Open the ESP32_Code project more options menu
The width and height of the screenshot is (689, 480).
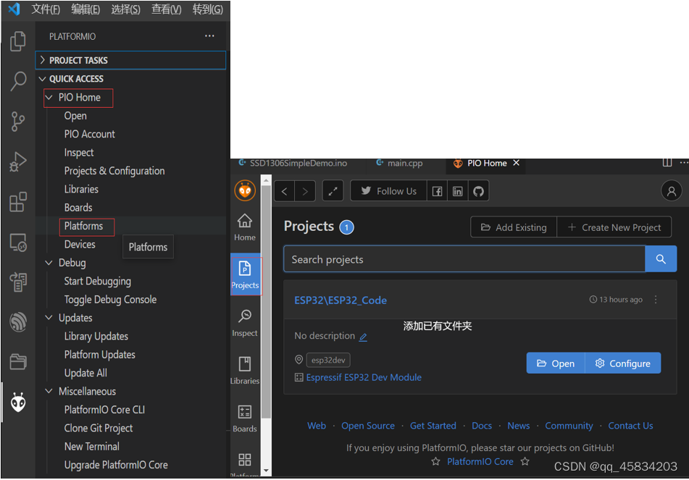[x=656, y=300]
